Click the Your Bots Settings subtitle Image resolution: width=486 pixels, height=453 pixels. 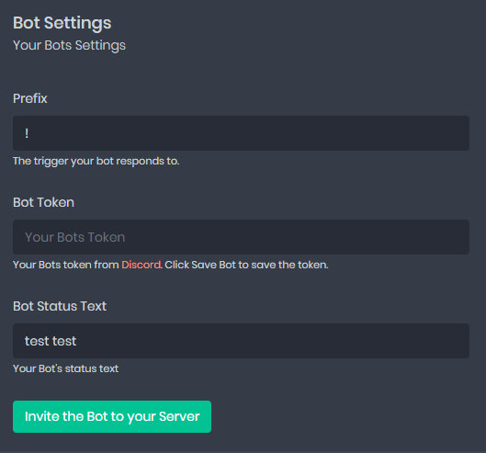[69, 46]
